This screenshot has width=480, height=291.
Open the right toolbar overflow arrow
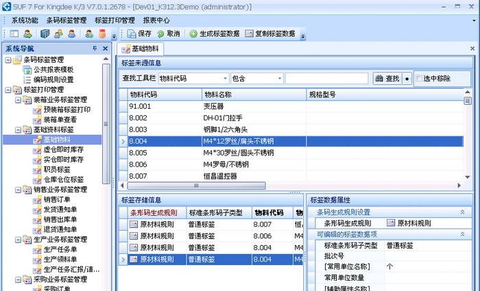pos(303,37)
